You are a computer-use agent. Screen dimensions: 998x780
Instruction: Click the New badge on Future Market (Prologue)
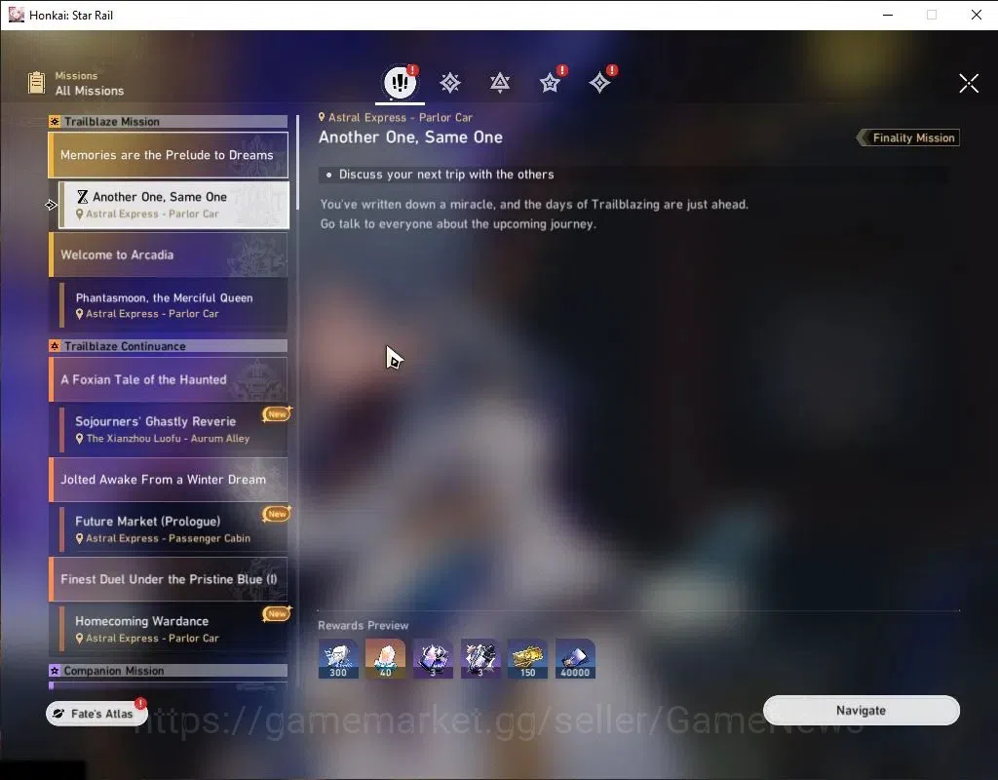coord(277,514)
